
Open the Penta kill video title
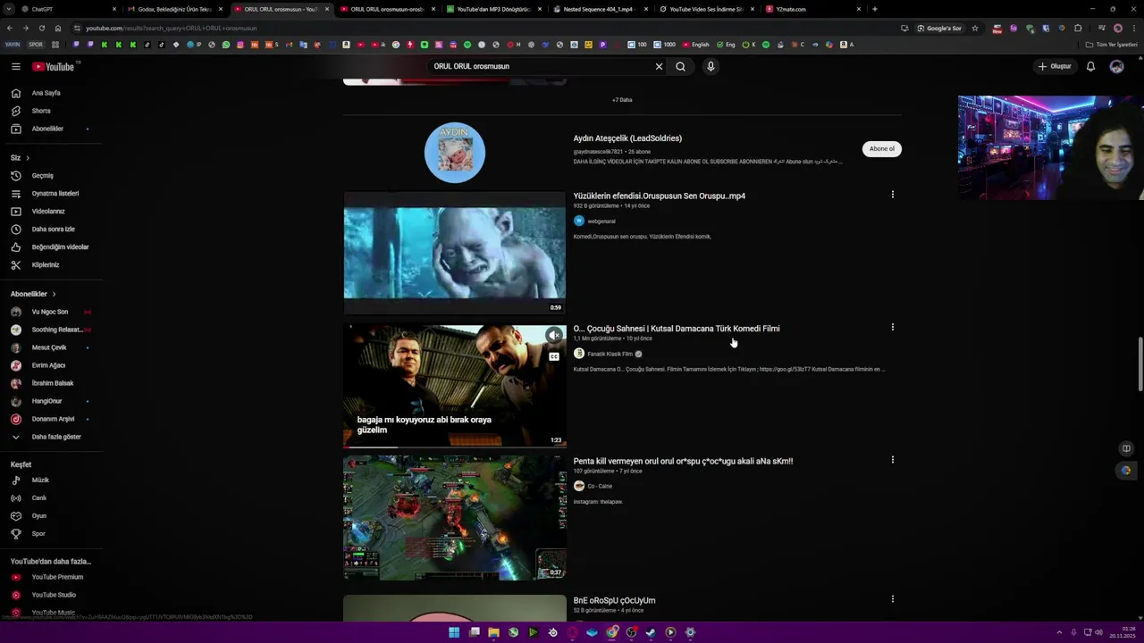tap(683, 461)
